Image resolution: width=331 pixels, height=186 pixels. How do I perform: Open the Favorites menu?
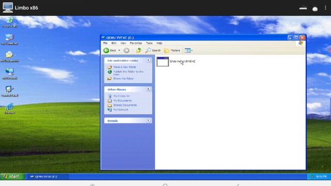[x=136, y=43]
